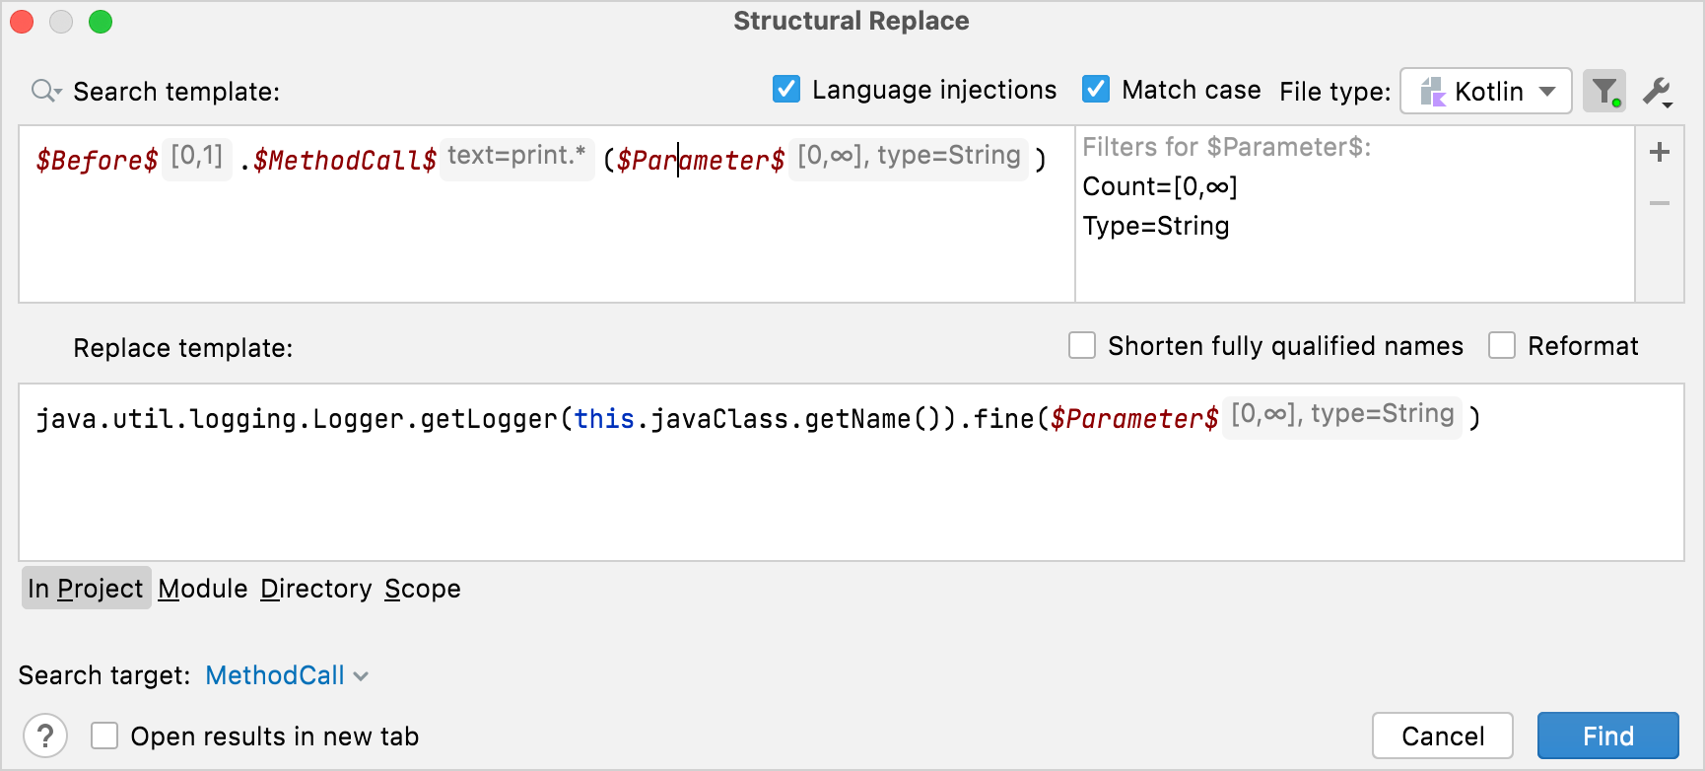Click the Kotlin file type icon
Image resolution: width=1705 pixels, height=771 pixels.
point(1432,92)
